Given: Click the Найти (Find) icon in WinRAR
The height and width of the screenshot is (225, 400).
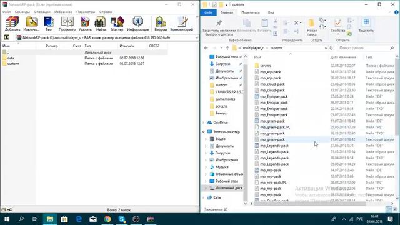Looking at the screenshot, I should pos(101,24).
